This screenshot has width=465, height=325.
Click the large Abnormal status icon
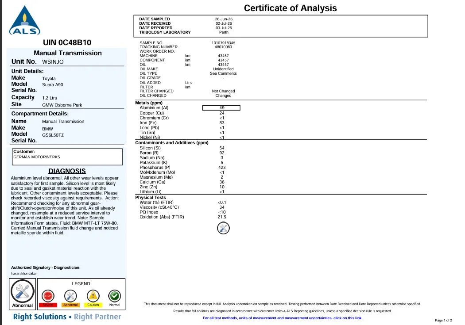pos(23,291)
